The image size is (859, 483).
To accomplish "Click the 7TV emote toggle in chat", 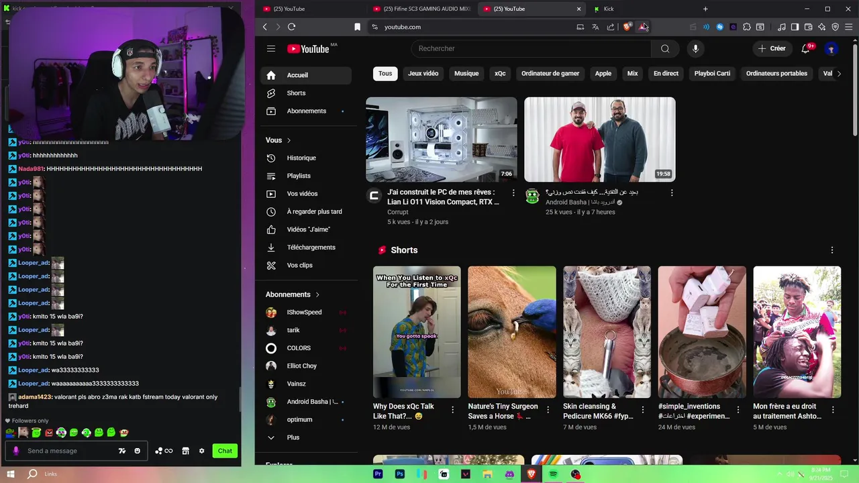I will pos(122,451).
